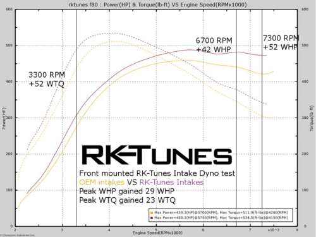316x237 pixels.
Task: Click the orange legend swatch for OEM run
Action: point(152,212)
